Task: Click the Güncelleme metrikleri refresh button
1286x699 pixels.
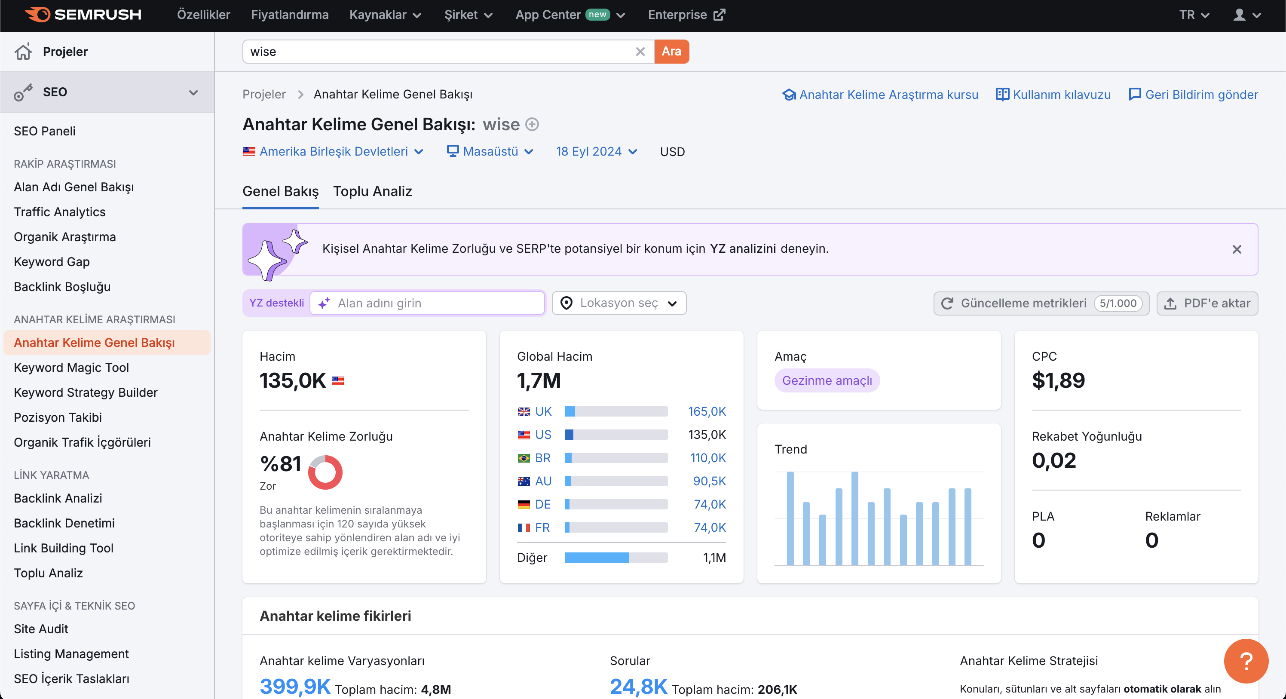Action: pos(1041,303)
